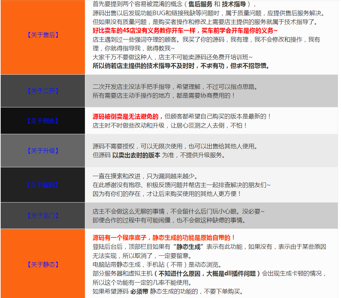Click the 【关于静态】 heading
This screenshot has width=341, height=298.
43,265
